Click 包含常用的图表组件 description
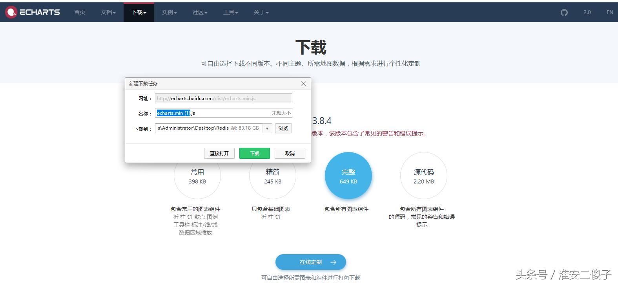Image resolution: width=618 pixels, height=284 pixels. click(x=195, y=209)
